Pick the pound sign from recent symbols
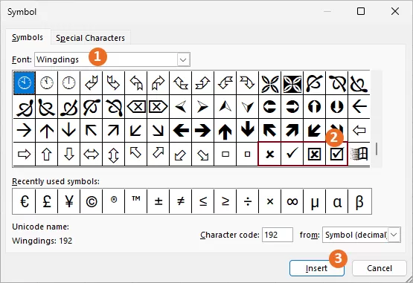Viewport: 413px width, 283px height. [47, 201]
